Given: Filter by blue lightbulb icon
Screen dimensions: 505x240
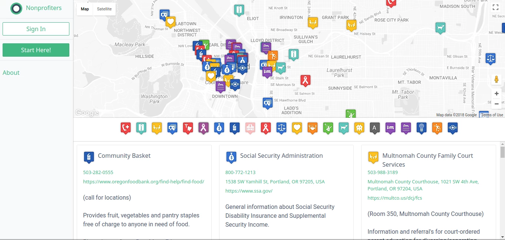Looking at the screenshot, I should click(x=422, y=128).
